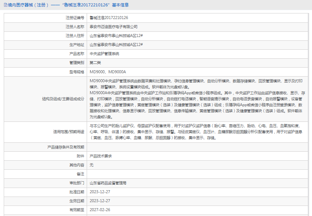
Task: Click the page title 境内医疗器械（注册）
Action: click(x=28, y=5)
